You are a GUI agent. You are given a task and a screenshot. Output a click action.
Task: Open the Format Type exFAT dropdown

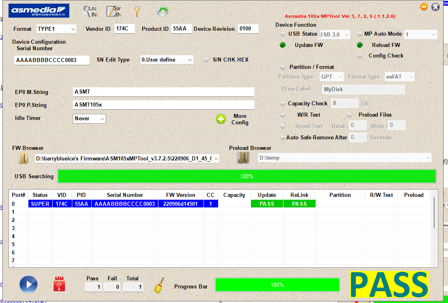[x=399, y=77]
